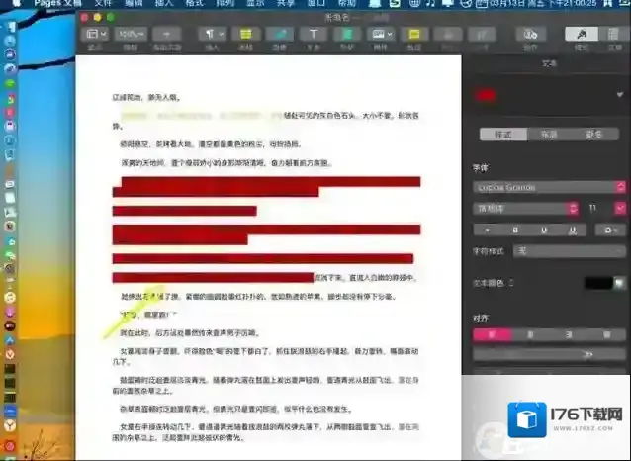Screen dimensions: 631x461
Task: Align text right in the 对齐 section
Action: coord(569,335)
